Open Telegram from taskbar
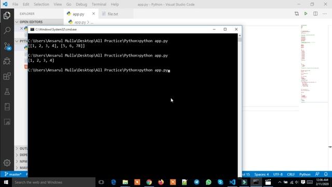Screen dimensions: 332x187 pyautogui.click(x=197, y=182)
